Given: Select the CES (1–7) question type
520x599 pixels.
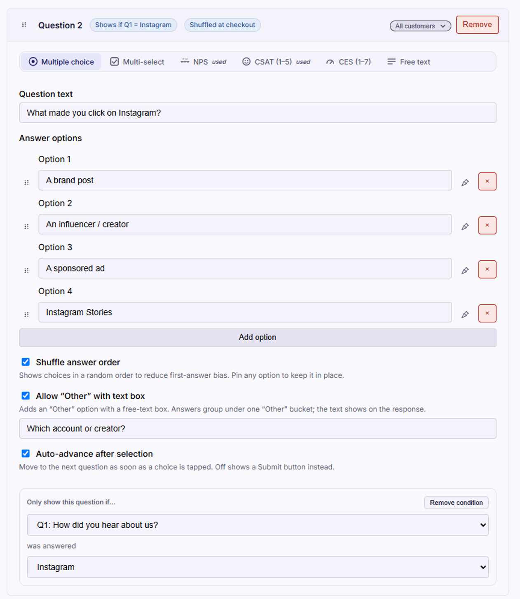Looking at the screenshot, I should [x=348, y=62].
